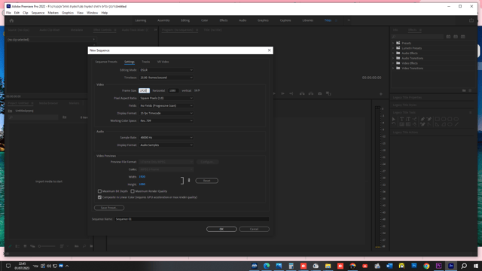Open the Sample Rate dropdown
The image size is (482, 271).
166,137
